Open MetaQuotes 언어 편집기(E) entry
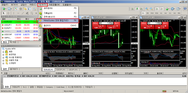The height and width of the screenshot is (93, 188). click(58, 21)
